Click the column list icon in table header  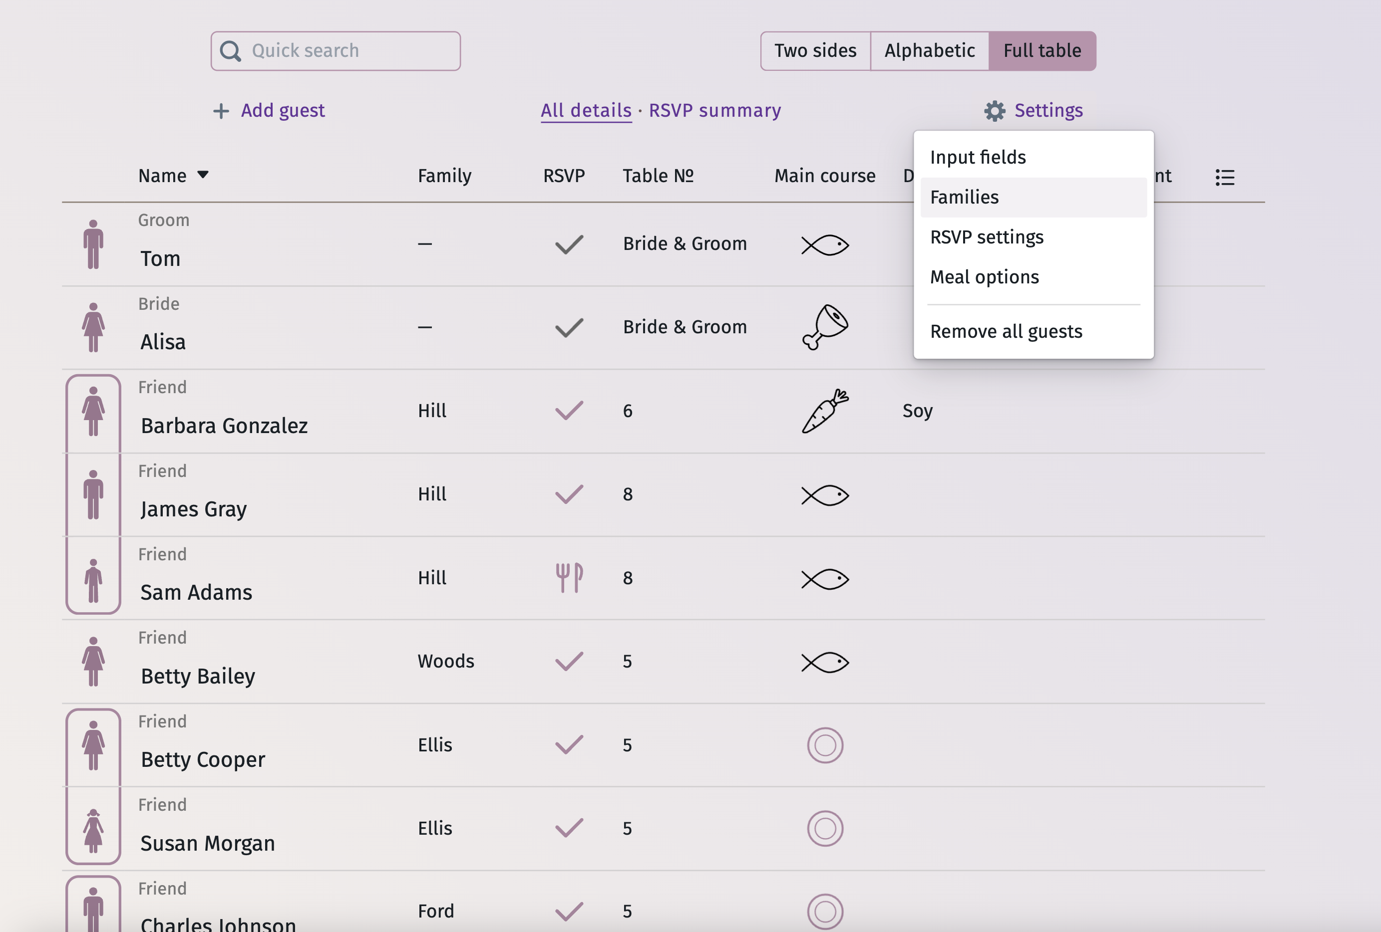(1224, 177)
